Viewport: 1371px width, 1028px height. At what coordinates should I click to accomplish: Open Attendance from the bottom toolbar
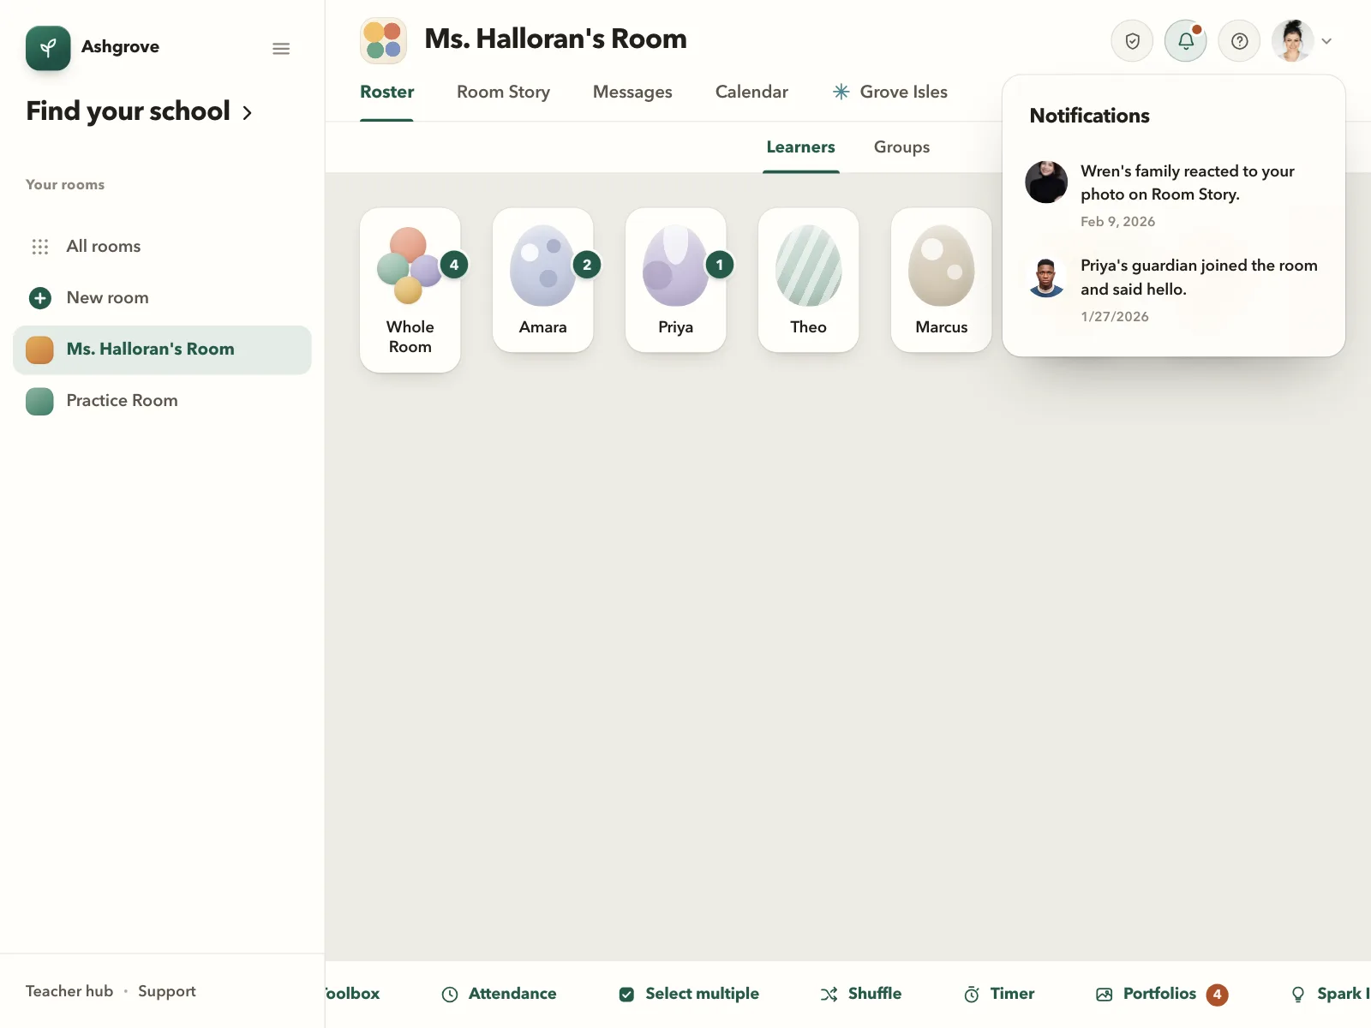point(499,994)
